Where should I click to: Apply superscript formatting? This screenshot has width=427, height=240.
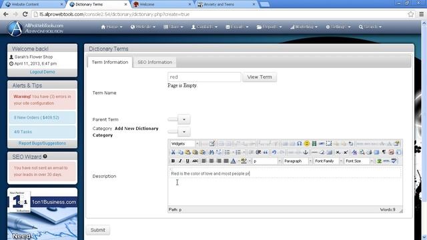[x=346, y=152]
